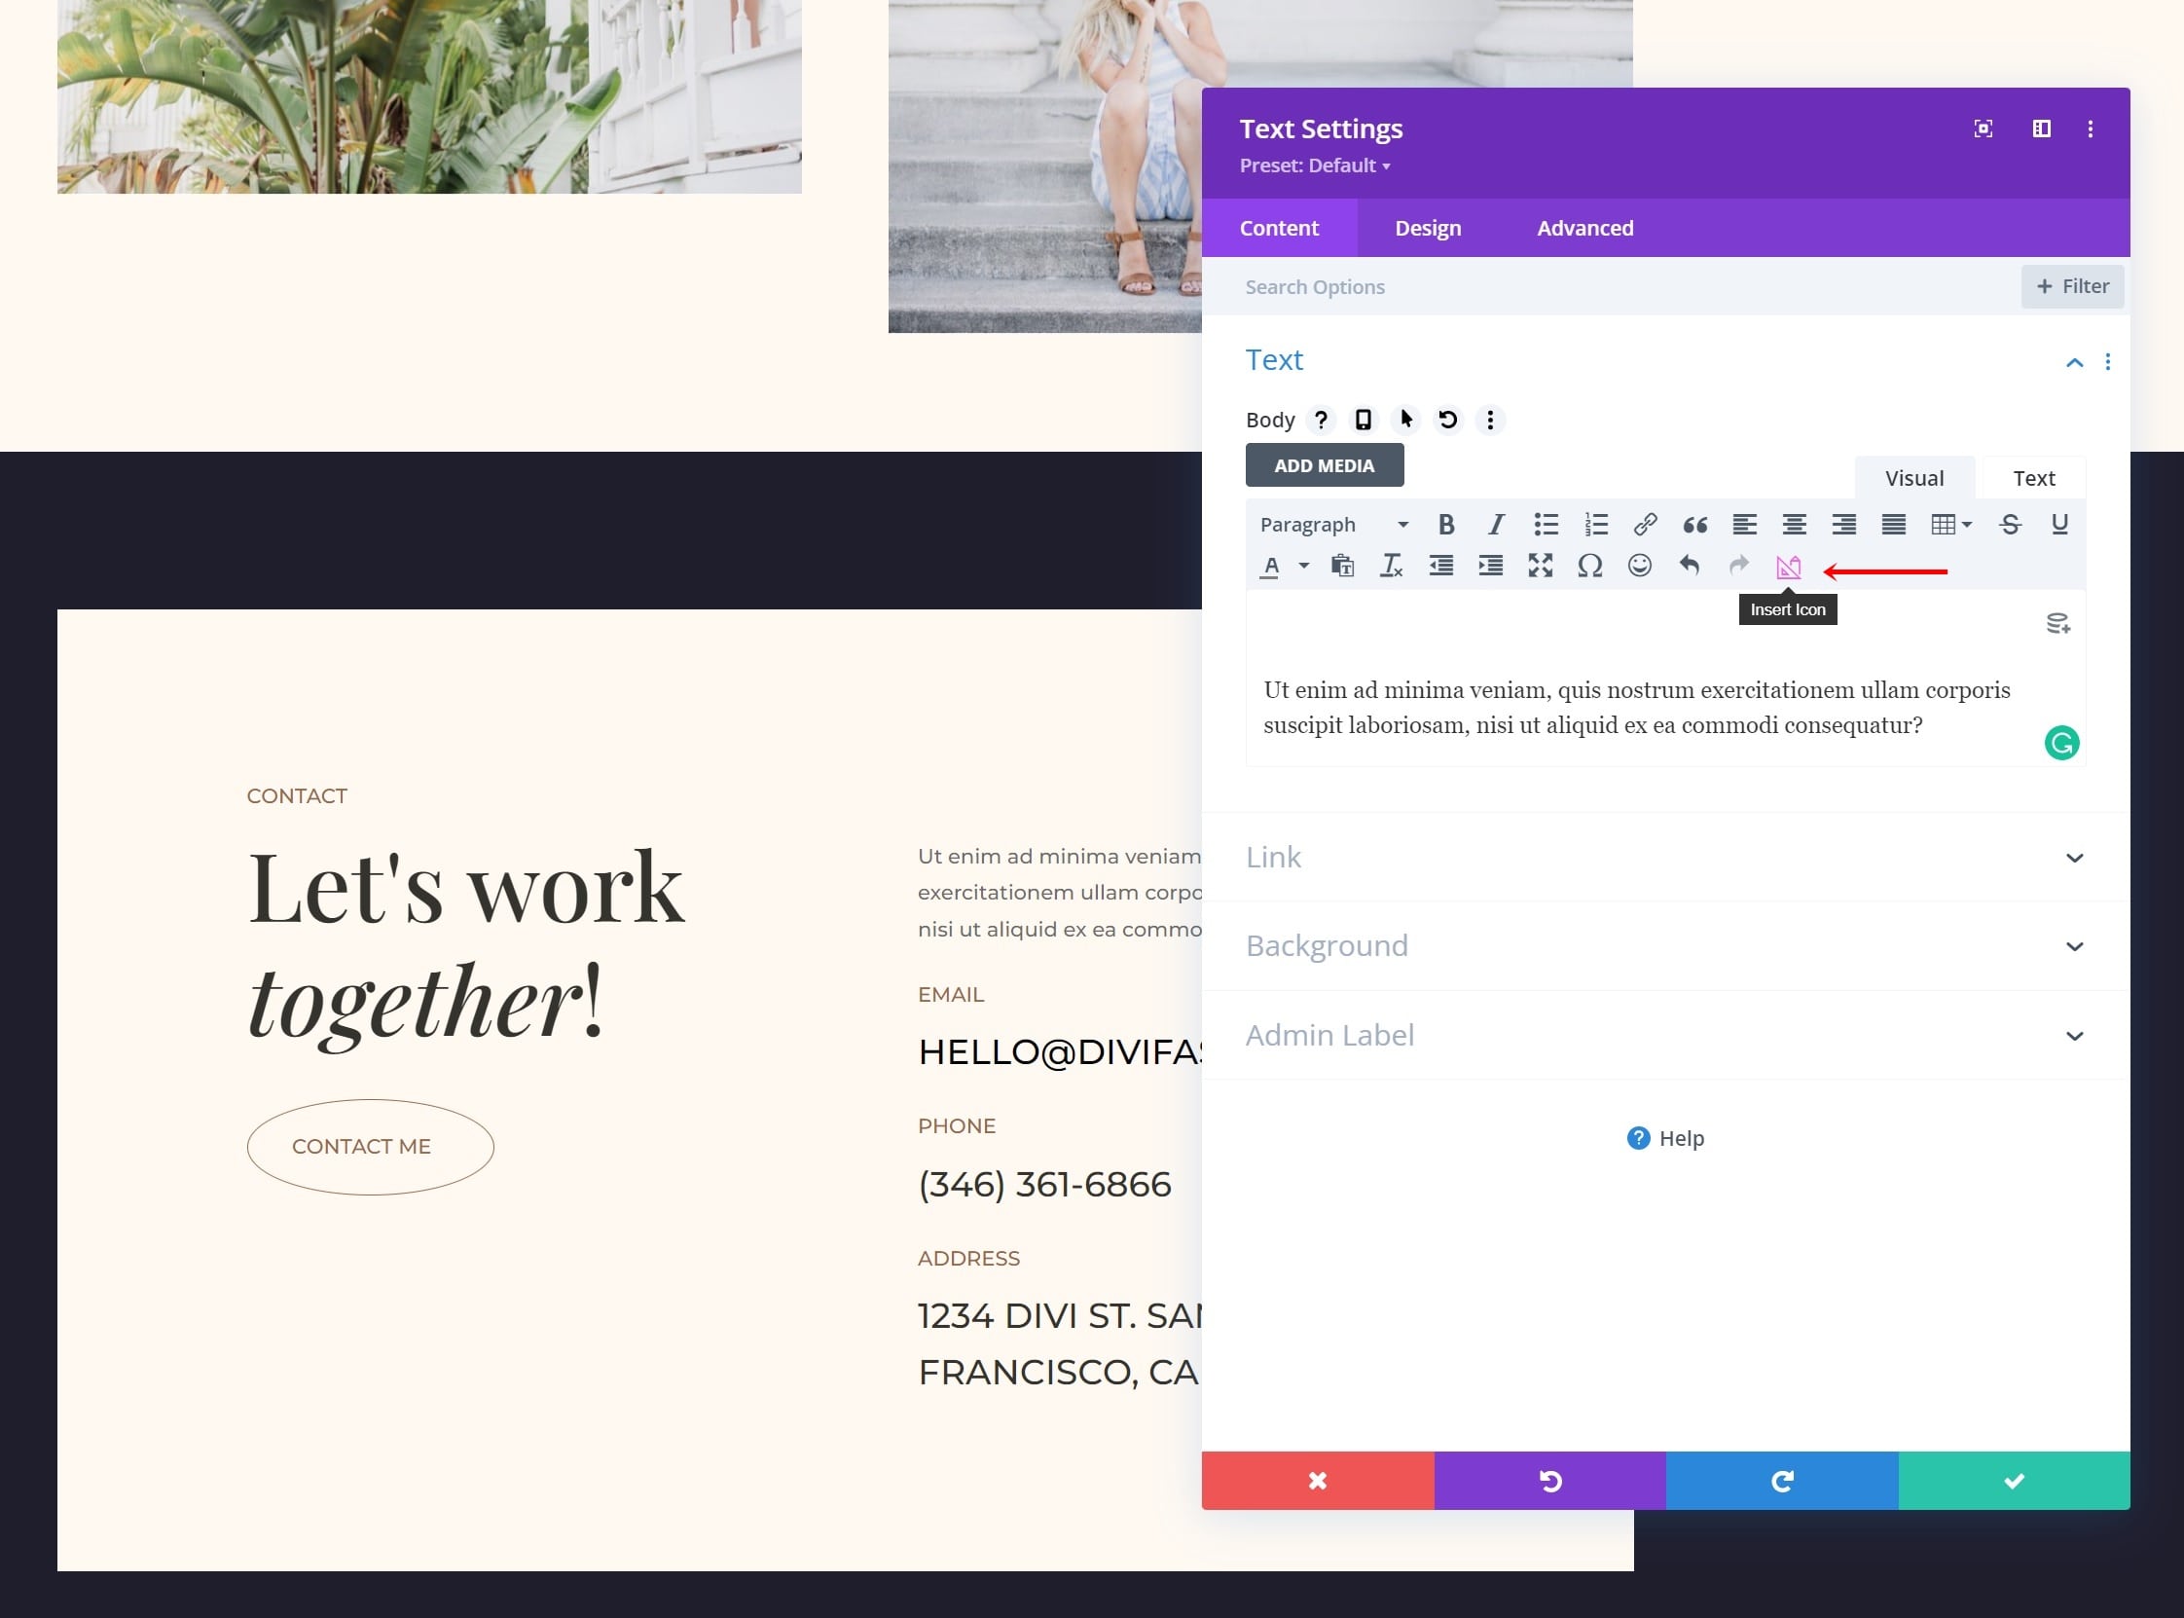Click the Insert Link icon in toolbar
The image size is (2184, 1618).
1644,524
